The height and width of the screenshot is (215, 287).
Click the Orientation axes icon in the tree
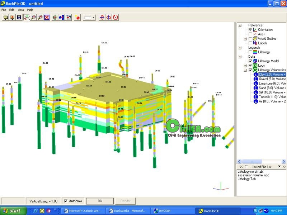point(255,30)
